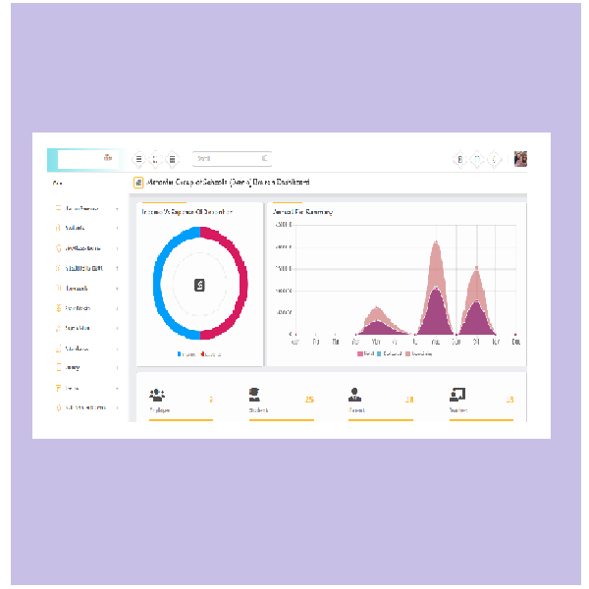
Task: Click the middle diamond icon left of search
Action: click(155, 159)
